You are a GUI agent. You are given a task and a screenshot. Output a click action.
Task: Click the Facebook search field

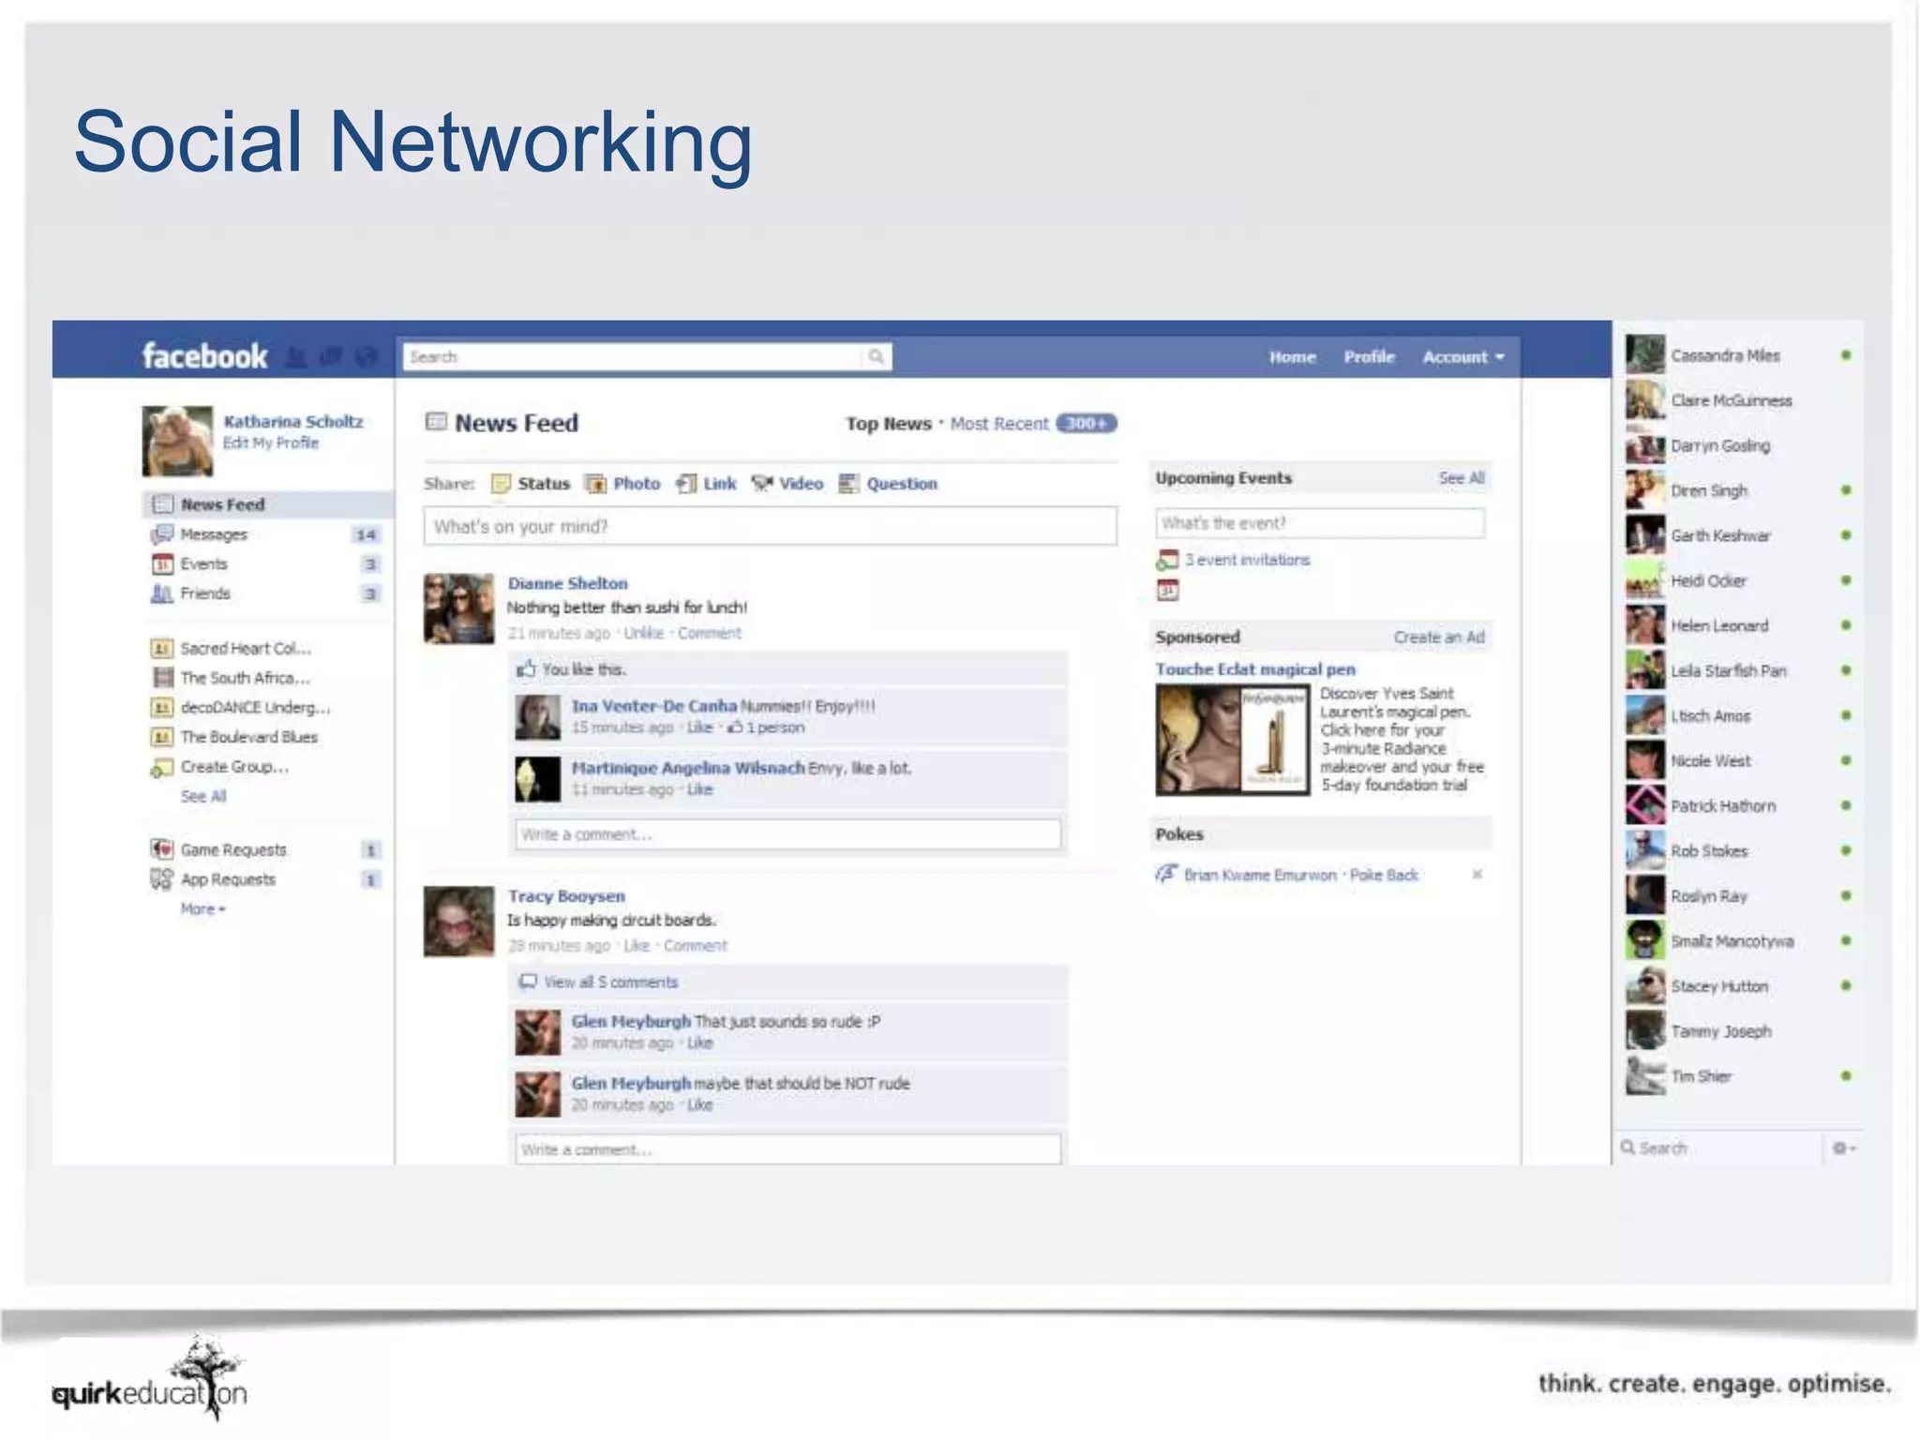633,356
